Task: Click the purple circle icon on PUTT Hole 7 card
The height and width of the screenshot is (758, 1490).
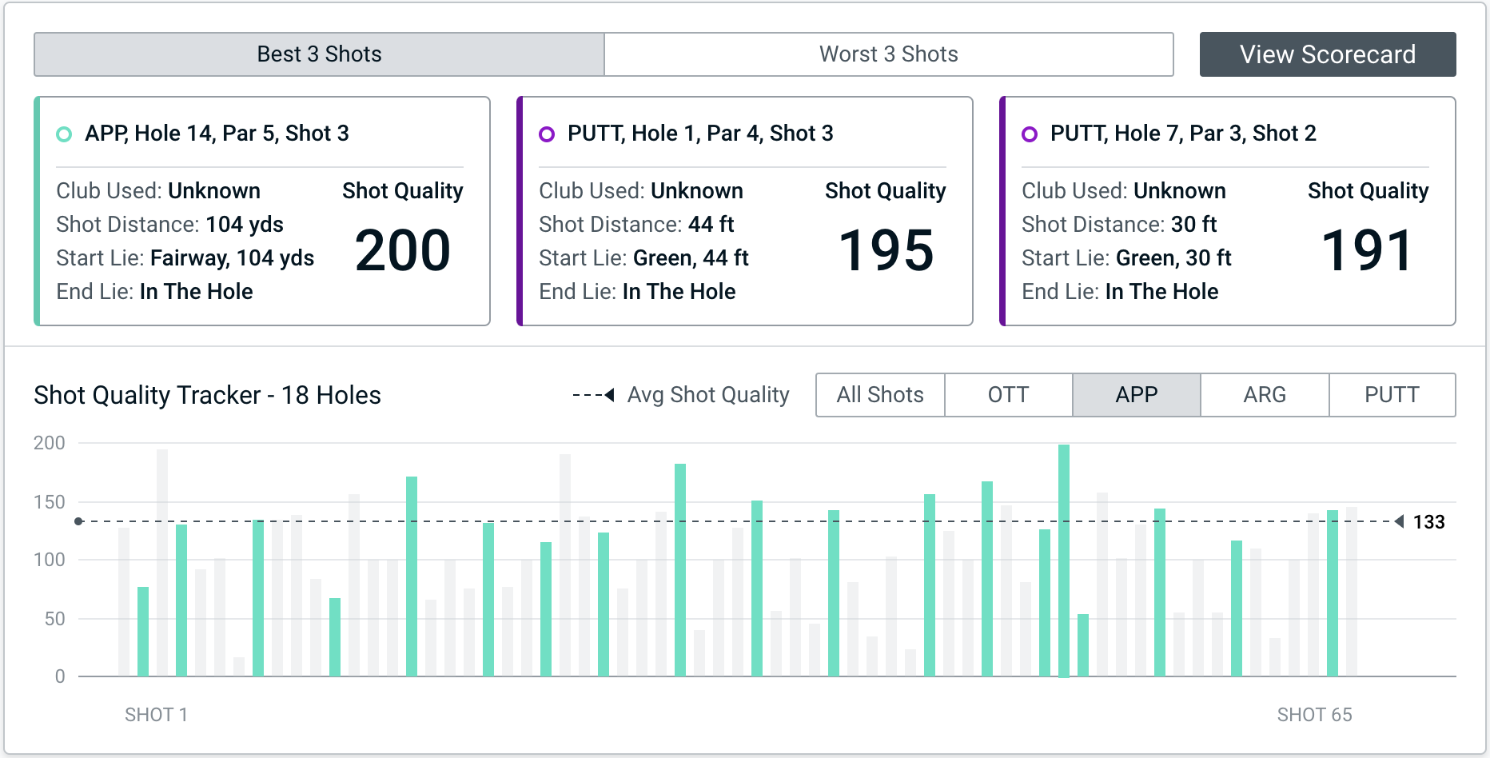Action: (1030, 134)
